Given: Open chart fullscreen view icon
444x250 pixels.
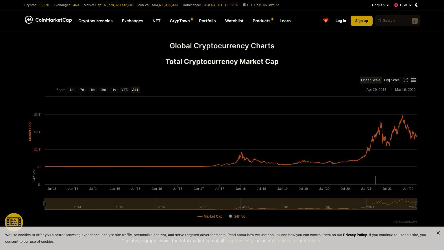Looking at the screenshot, I should pyautogui.click(x=406, y=80).
